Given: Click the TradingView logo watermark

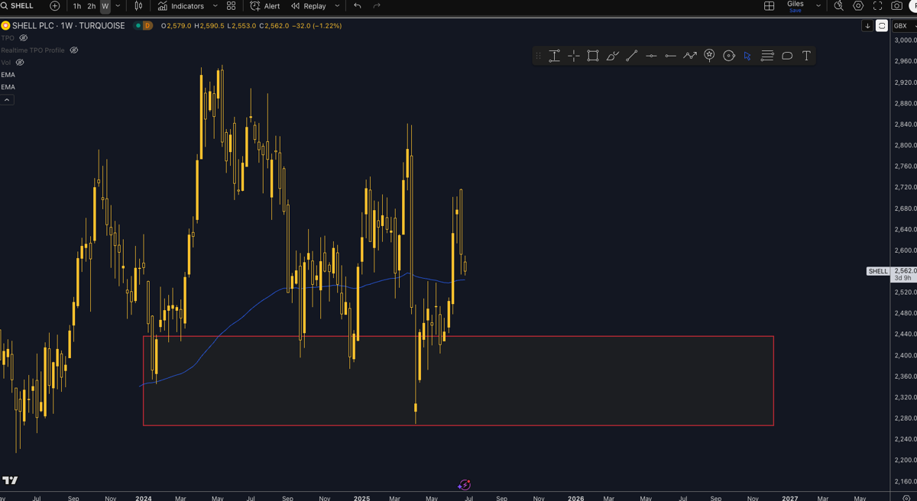Looking at the screenshot, I should [x=10, y=480].
